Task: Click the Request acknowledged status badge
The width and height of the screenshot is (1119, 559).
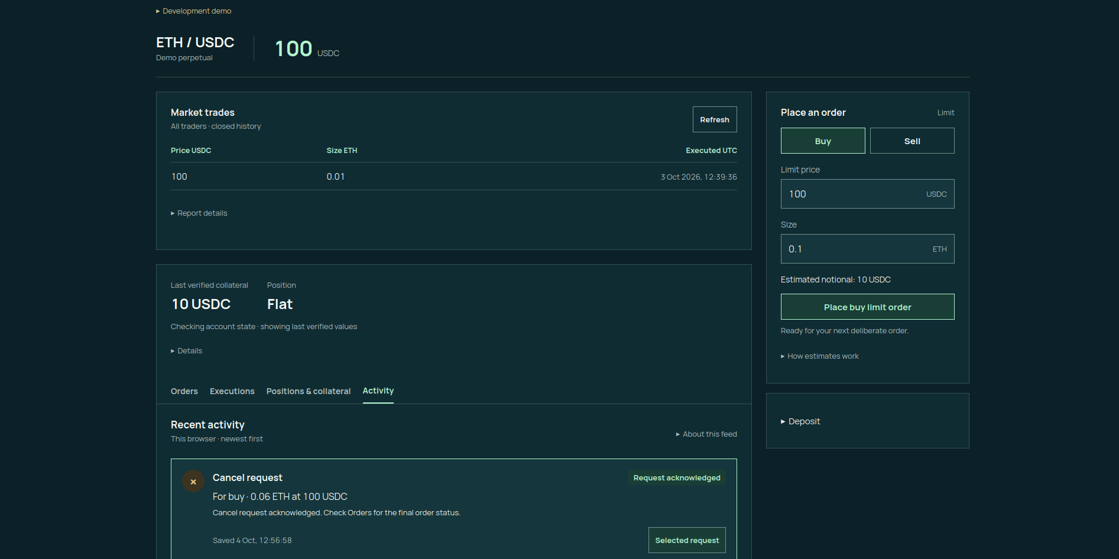Action: tap(677, 478)
